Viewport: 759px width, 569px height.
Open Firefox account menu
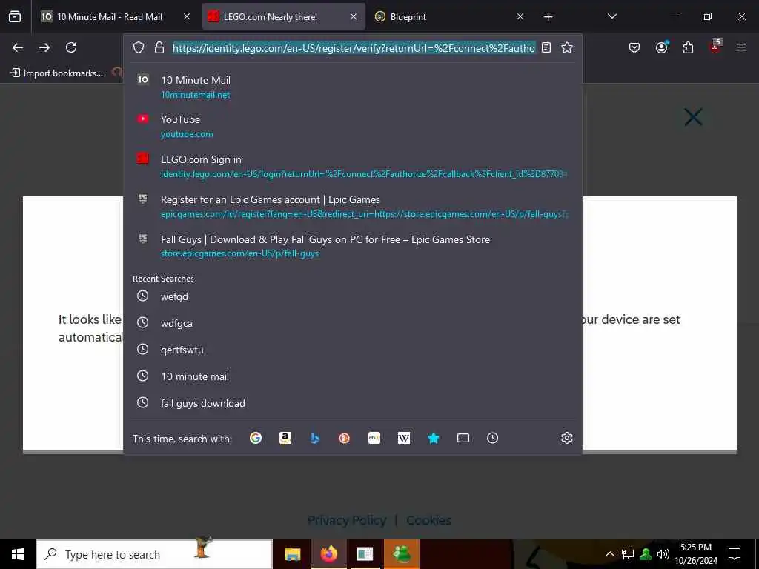(661, 47)
